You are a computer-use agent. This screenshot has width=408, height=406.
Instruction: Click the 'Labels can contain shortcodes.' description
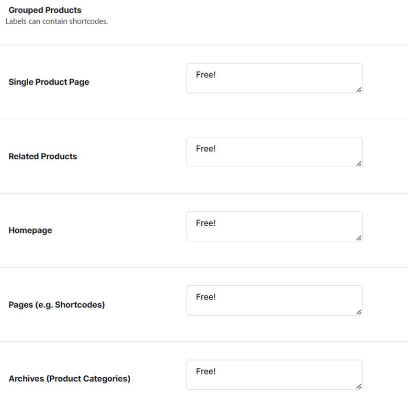point(56,21)
